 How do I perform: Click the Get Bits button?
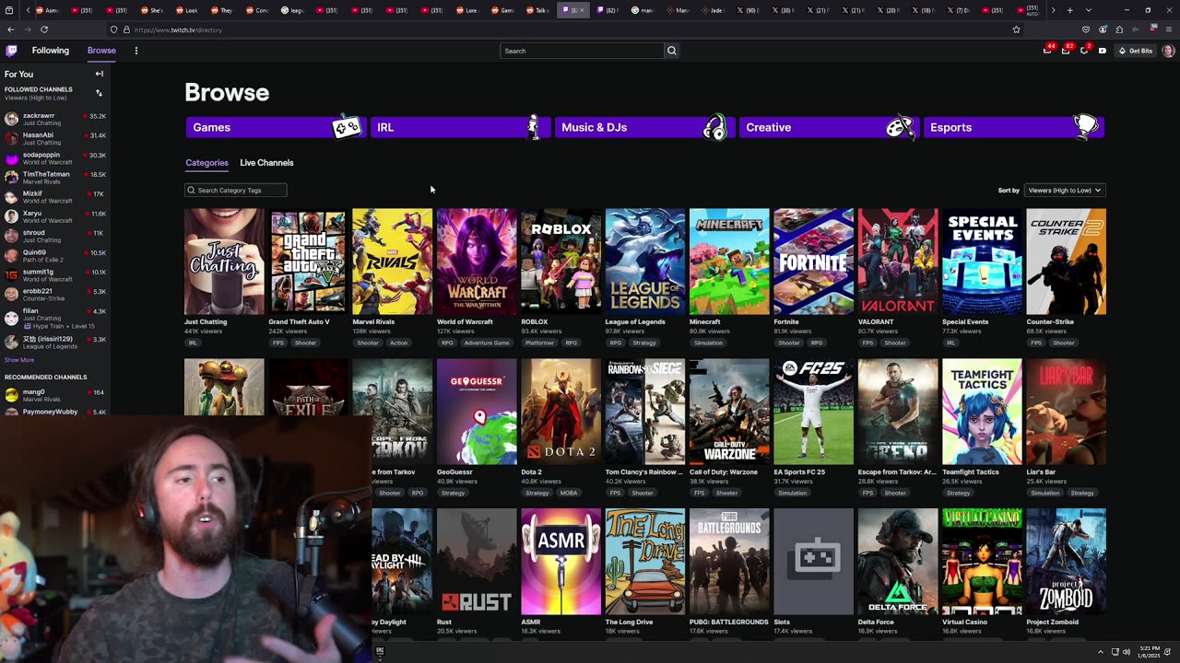click(1136, 51)
